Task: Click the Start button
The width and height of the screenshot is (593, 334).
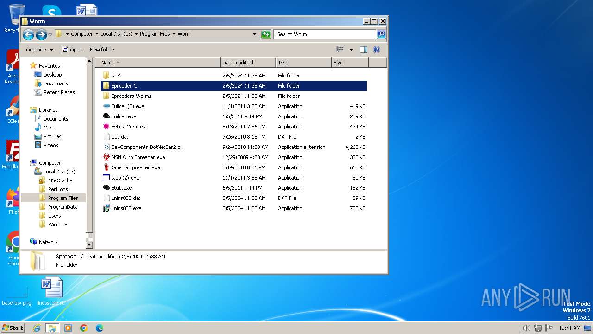Action: (13, 328)
